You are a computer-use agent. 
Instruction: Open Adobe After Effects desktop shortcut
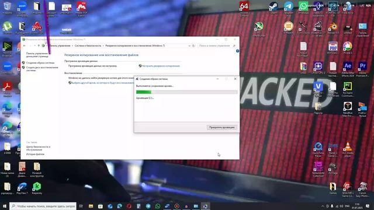[x=348, y=68]
